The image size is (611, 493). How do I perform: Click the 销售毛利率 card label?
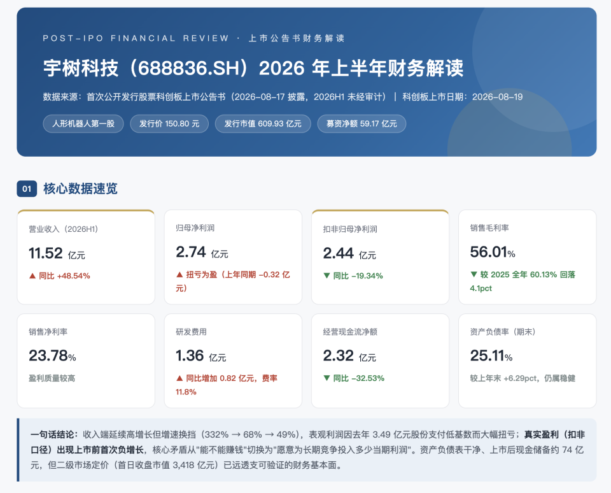pyautogui.click(x=489, y=228)
